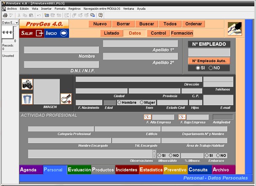Click the Nombre input field
The image size is (256, 186).
coord(61,50)
